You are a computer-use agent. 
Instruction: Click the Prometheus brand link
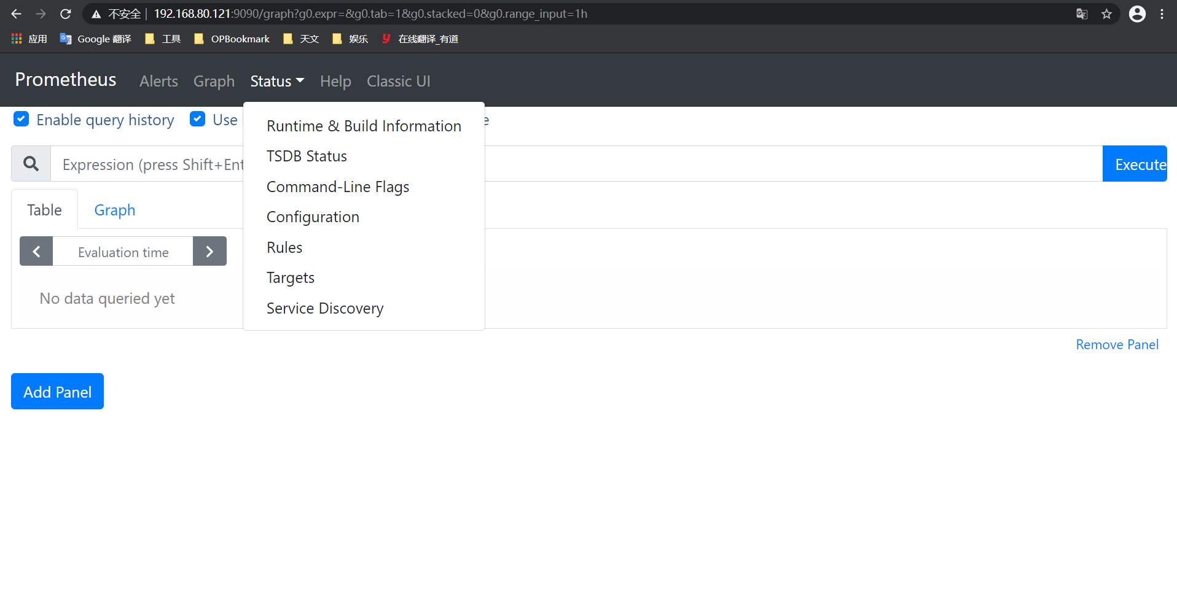(66, 80)
